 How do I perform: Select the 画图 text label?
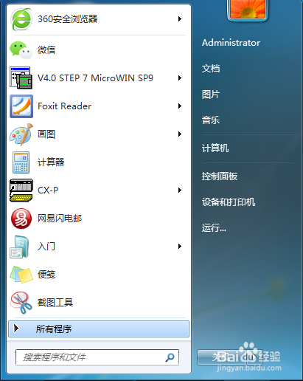tap(46, 134)
